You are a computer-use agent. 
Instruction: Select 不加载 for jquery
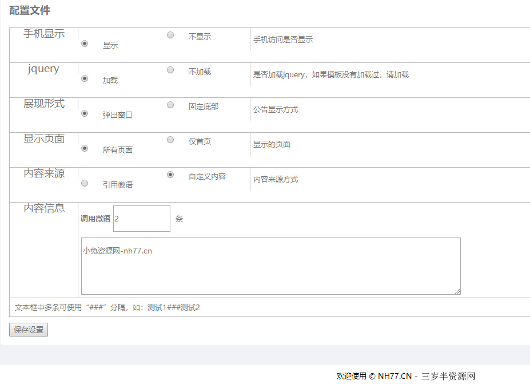[x=170, y=70]
